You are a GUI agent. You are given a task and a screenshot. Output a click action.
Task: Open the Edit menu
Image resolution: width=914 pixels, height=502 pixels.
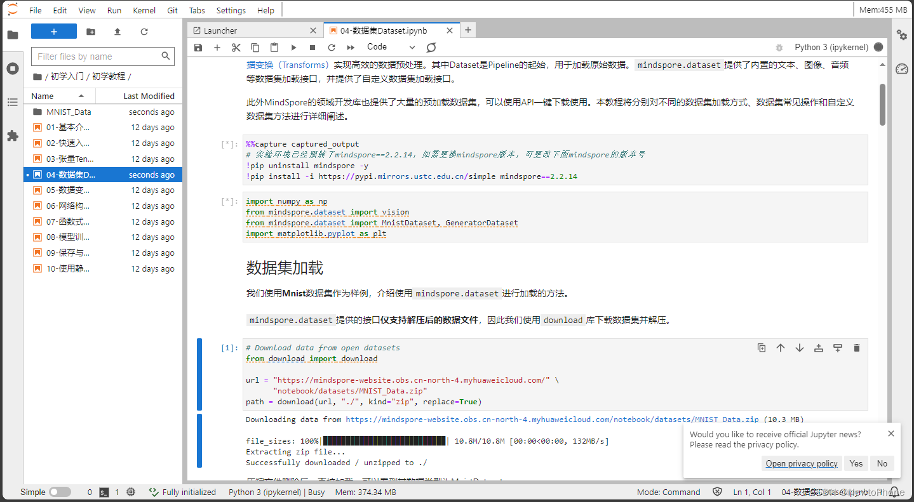(60, 10)
